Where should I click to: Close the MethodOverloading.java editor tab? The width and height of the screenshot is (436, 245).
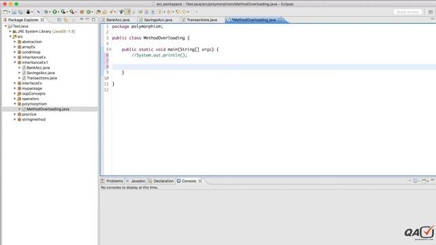280,20
